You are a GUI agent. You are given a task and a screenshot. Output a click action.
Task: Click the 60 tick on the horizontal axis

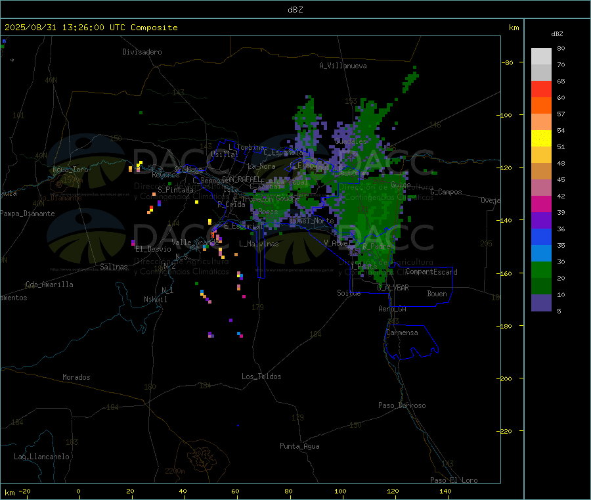click(235, 491)
